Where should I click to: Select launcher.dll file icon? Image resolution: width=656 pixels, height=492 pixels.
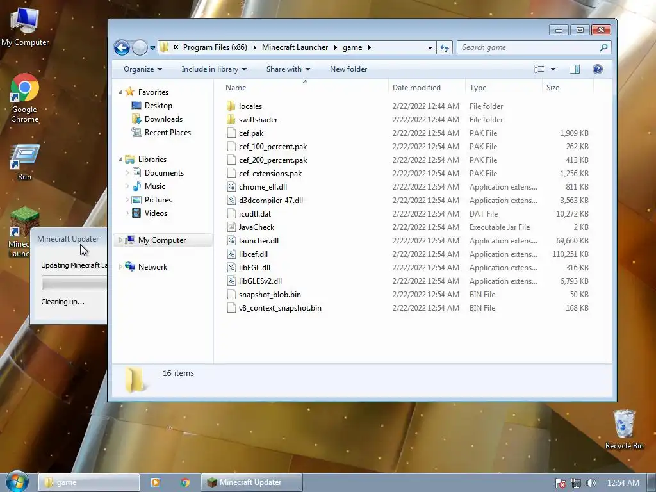(231, 241)
